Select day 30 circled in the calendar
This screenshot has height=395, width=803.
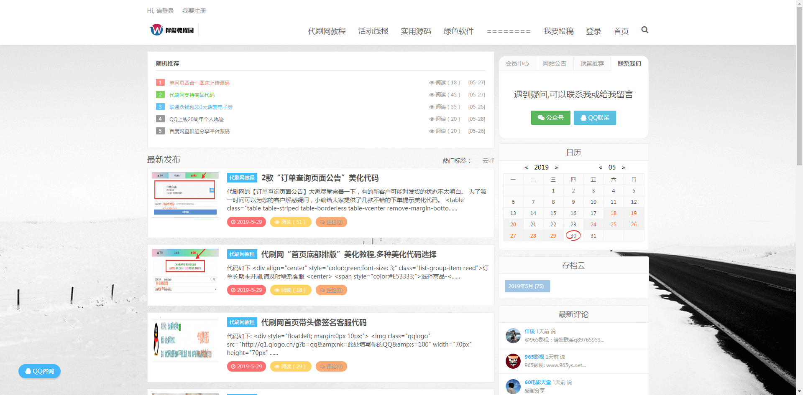click(573, 235)
